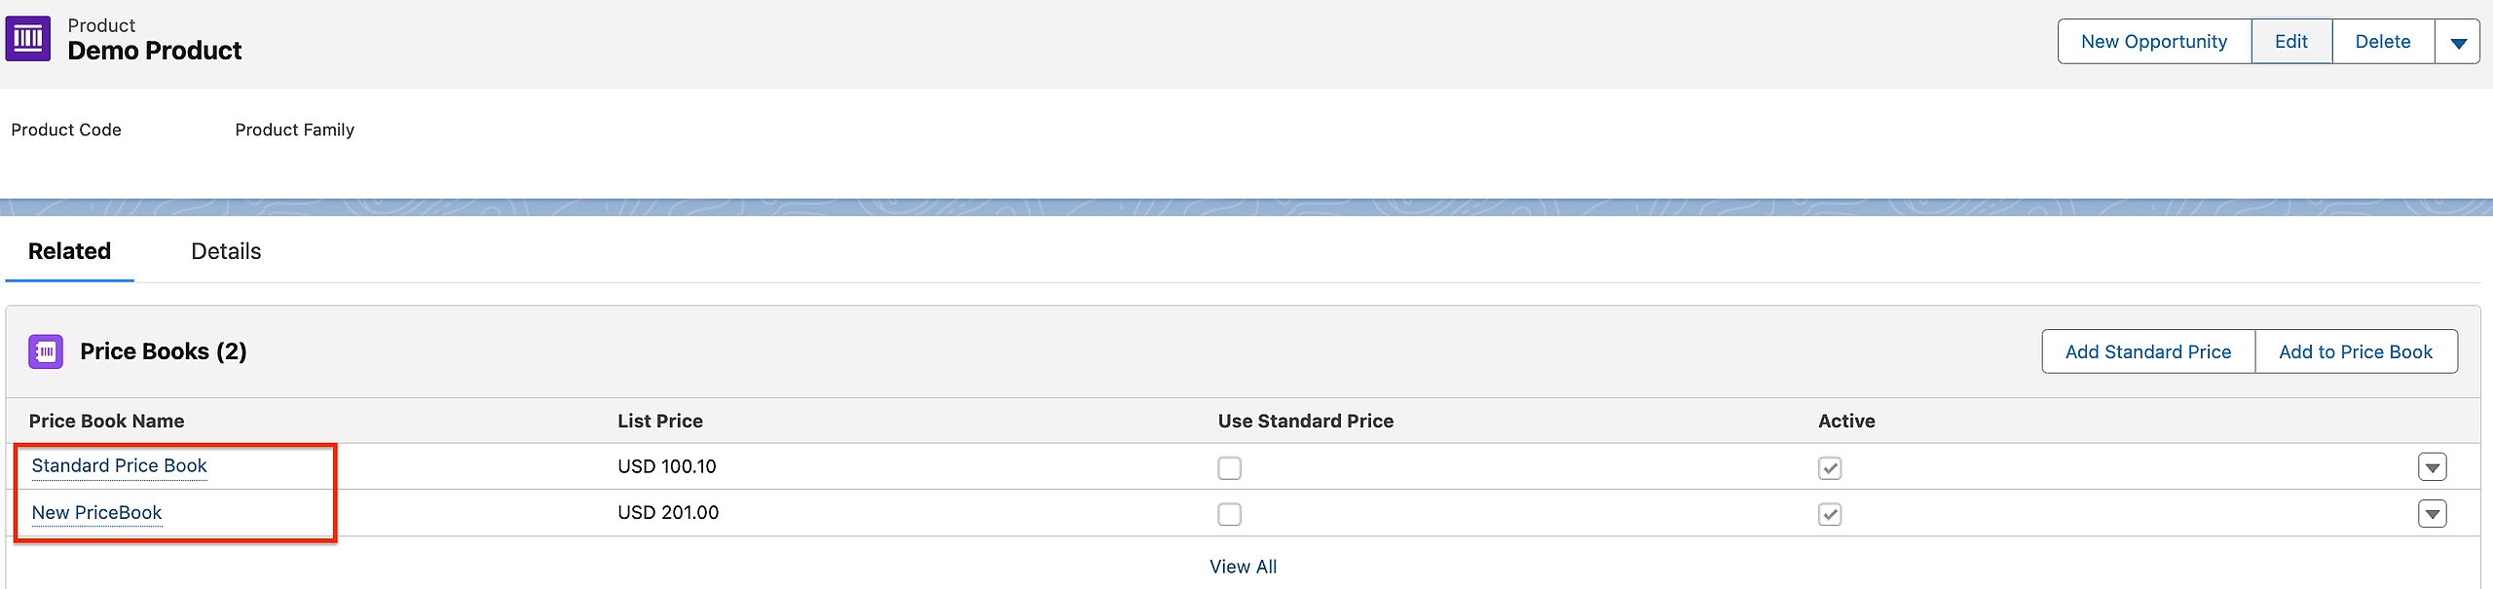Select the Related tab
Image resolution: width=2493 pixels, height=589 pixels.
(69, 251)
